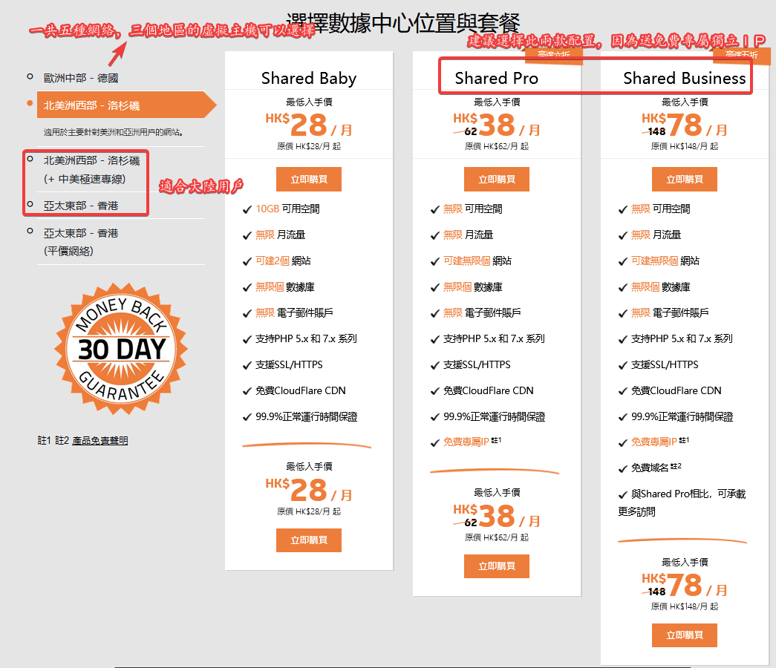Choose 北美洲西部 - 洛杉磯 (+ 中美極速專線) location
This screenshot has height=668, width=776.
91,170
